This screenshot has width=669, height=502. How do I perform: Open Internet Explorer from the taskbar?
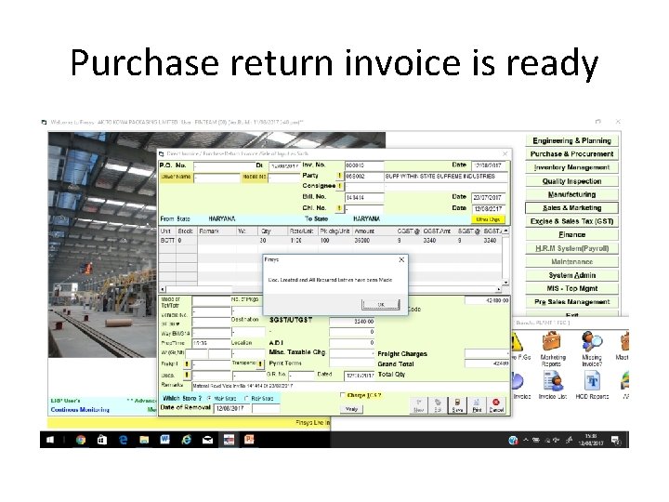[x=187, y=440]
